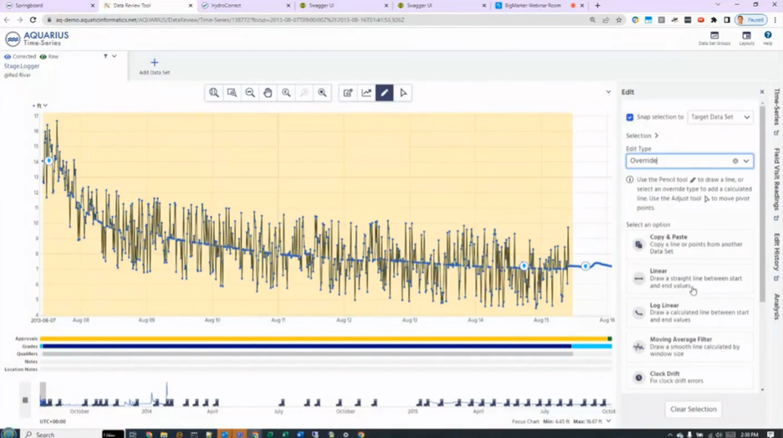783x438 pixels.
Task: Select the Pencil draw tool
Action: pyautogui.click(x=385, y=92)
